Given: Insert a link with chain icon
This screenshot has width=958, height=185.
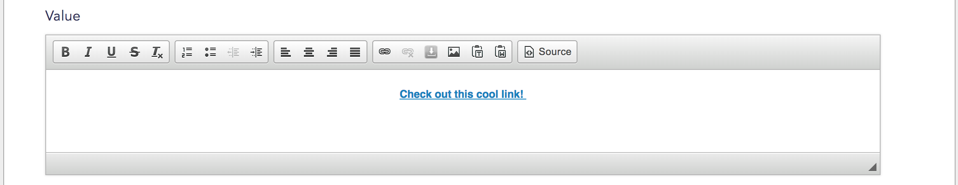Looking at the screenshot, I should [385, 52].
